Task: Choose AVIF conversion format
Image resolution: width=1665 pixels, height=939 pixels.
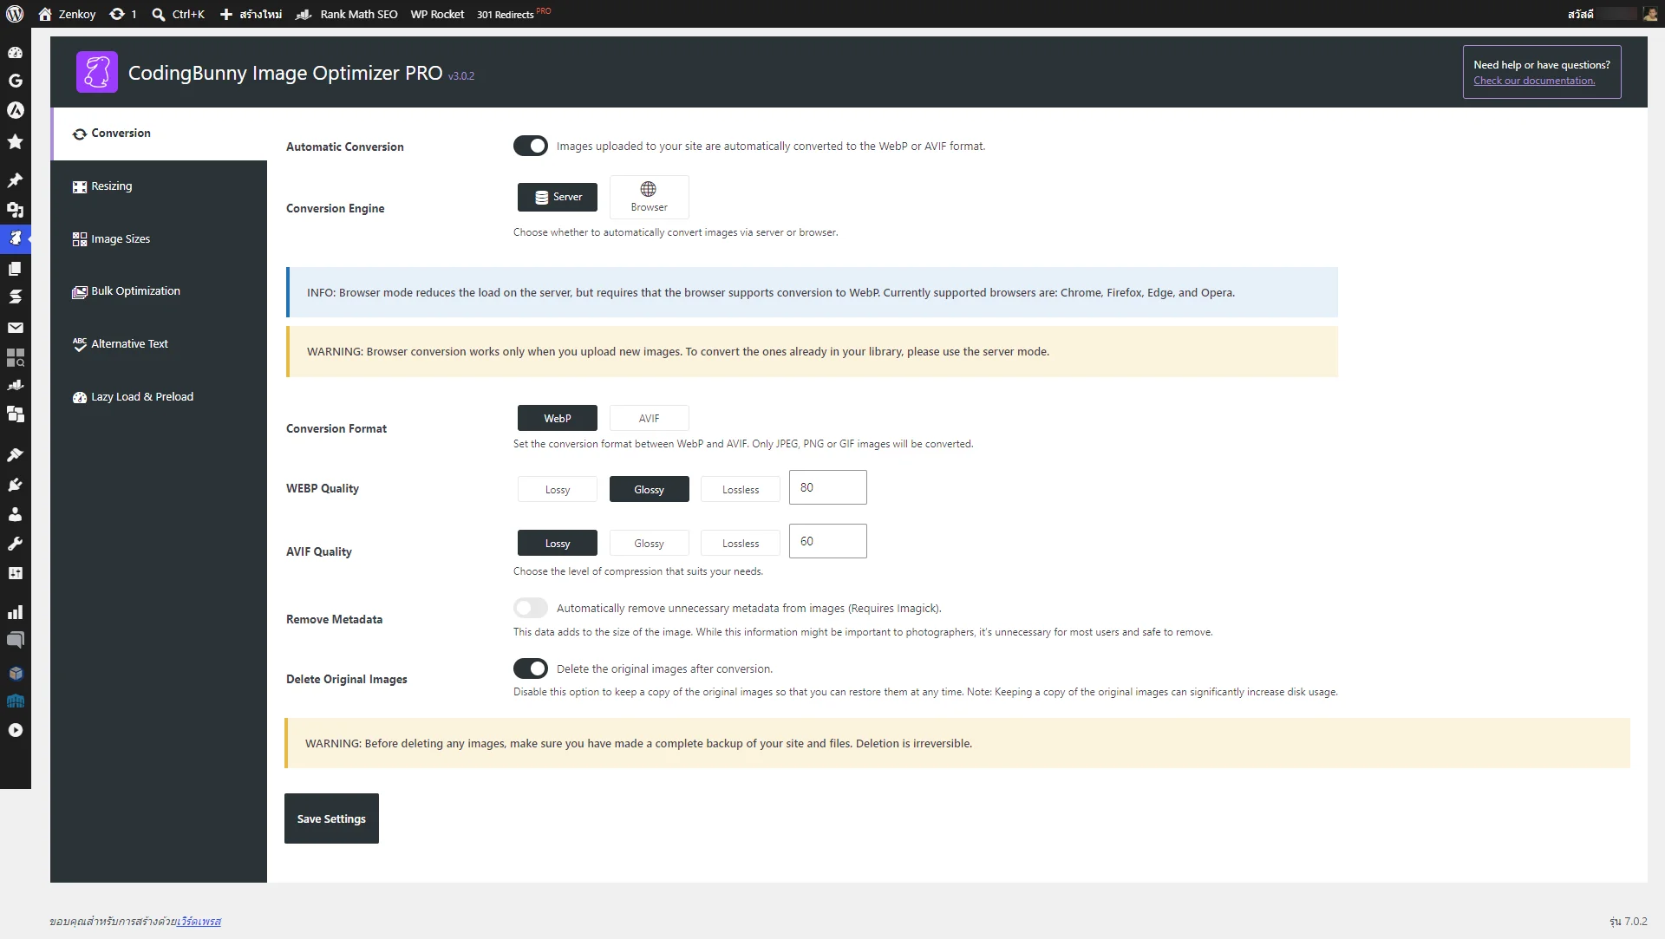Action: tap(650, 418)
